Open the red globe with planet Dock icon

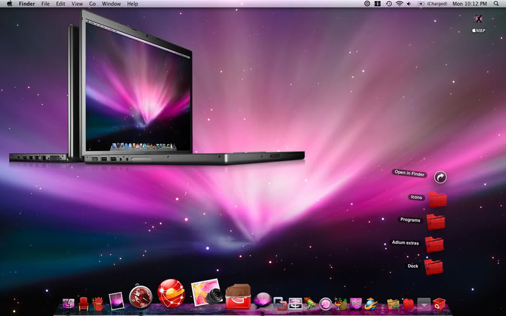click(171, 293)
